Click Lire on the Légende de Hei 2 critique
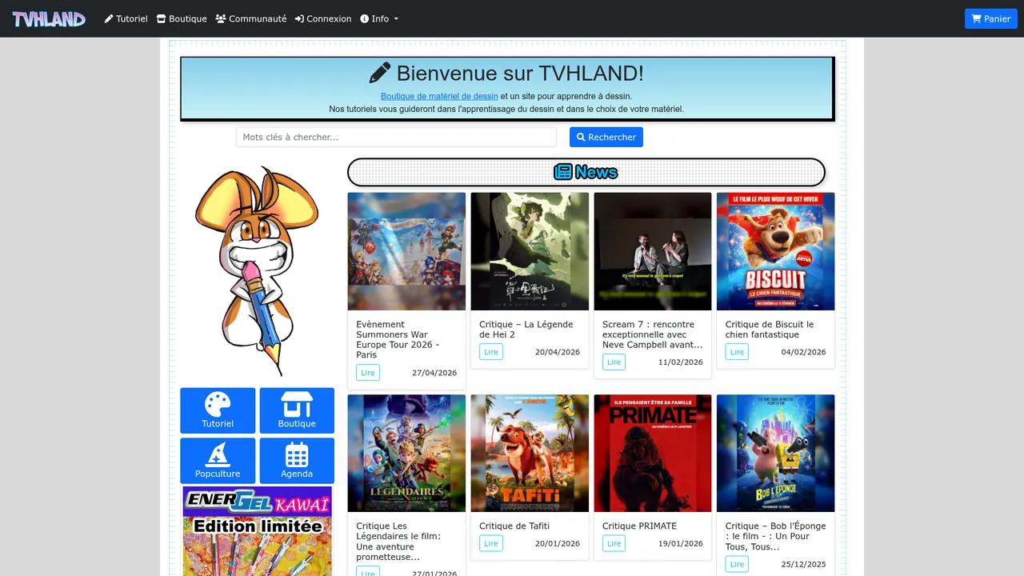 point(491,352)
